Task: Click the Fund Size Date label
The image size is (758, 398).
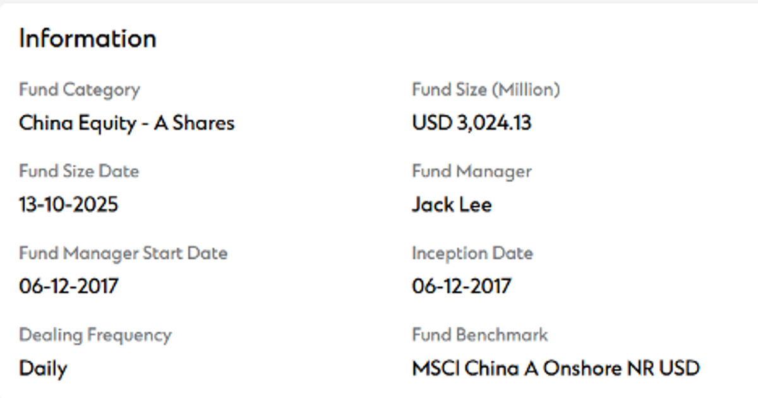Action: coord(79,172)
